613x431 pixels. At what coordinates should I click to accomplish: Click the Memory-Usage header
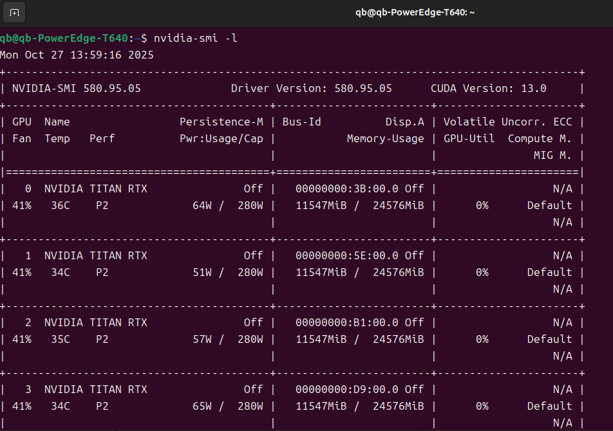pos(386,138)
